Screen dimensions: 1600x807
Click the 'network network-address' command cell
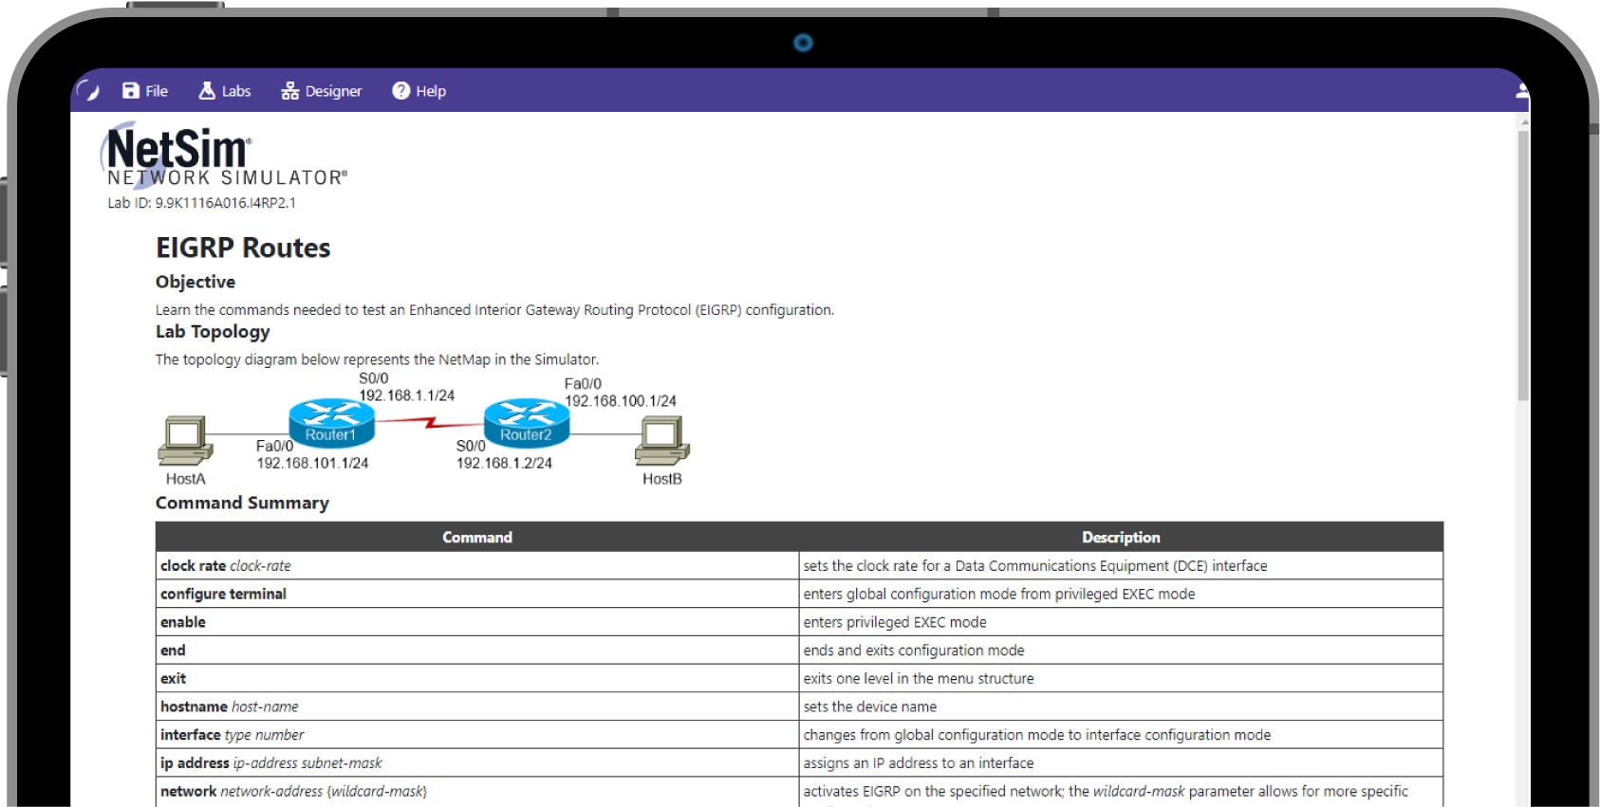coord(477,792)
